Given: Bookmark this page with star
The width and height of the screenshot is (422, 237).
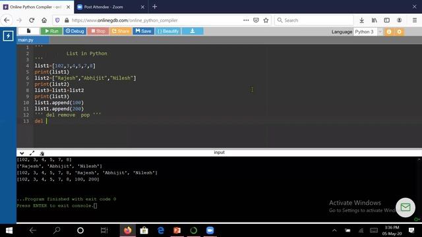Looking at the screenshot, I should pyautogui.click(x=266, y=20).
